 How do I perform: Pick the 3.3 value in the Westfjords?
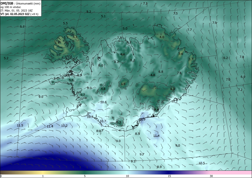click(75, 37)
